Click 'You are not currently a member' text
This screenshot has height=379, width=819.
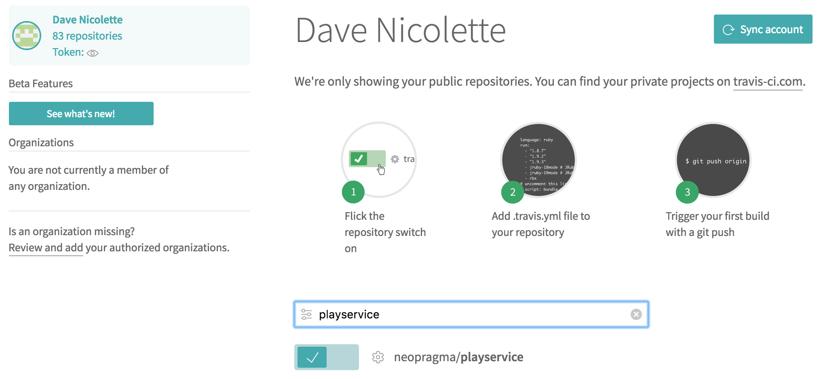click(89, 178)
